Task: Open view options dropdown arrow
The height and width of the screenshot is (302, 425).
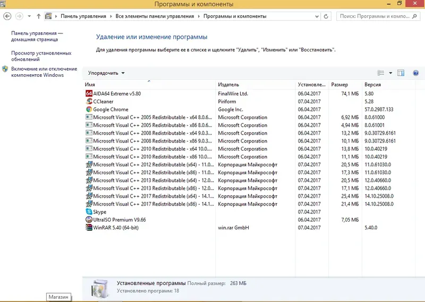Action: 390,73
